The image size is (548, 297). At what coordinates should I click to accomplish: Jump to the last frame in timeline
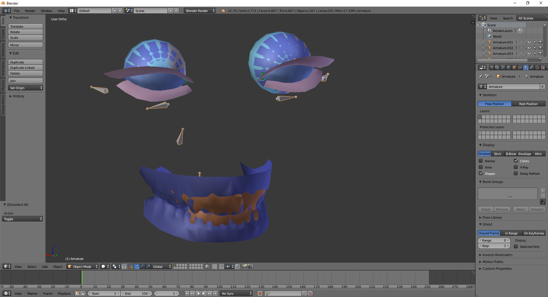[215, 293]
